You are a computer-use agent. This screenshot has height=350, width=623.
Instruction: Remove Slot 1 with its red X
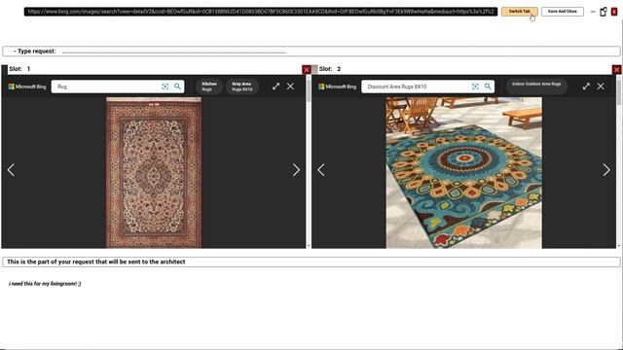click(x=306, y=70)
